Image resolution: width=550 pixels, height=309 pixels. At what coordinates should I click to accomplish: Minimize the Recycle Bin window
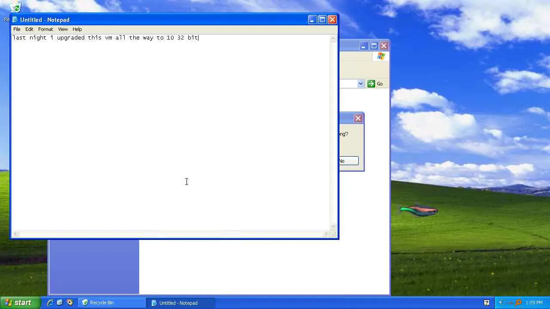364,45
